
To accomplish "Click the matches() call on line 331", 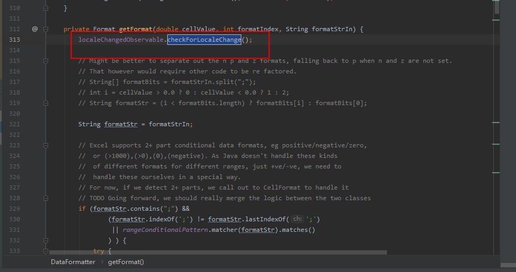I will coord(298,230).
